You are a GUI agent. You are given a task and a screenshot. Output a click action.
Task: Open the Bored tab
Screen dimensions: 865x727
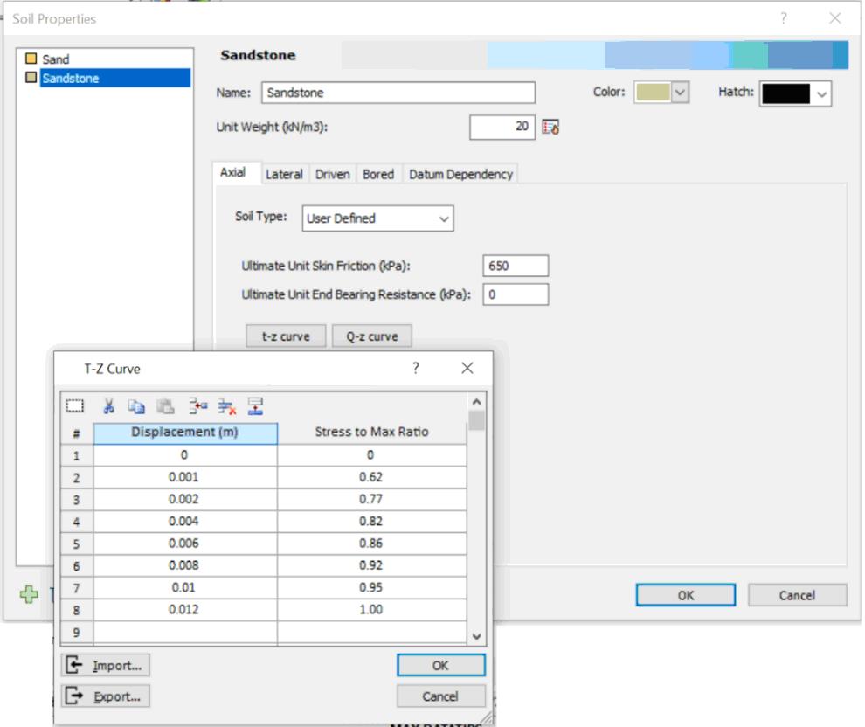[378, 174]
